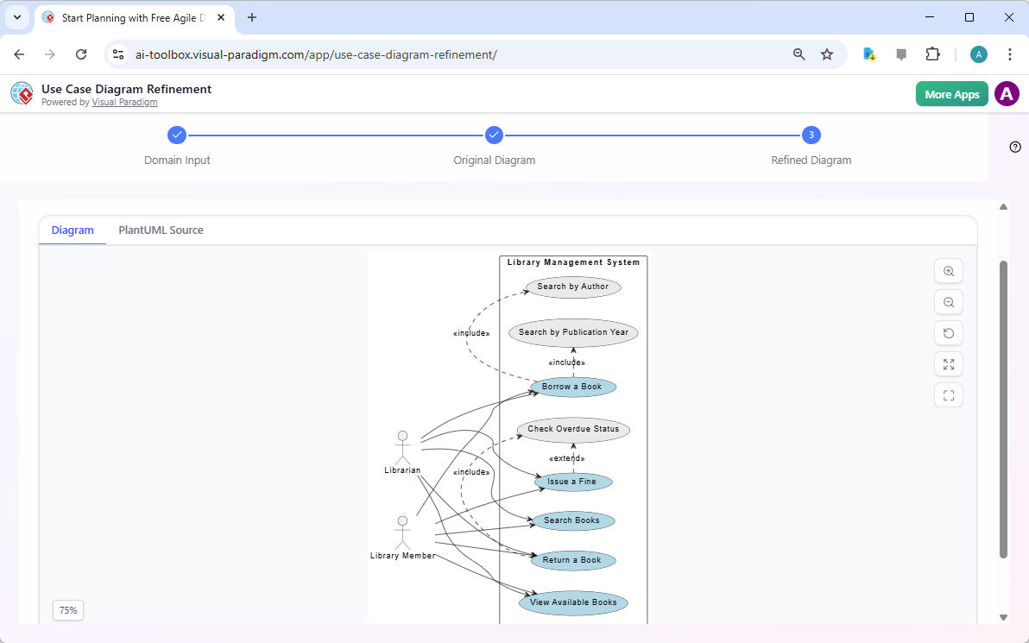Switch to the PlantUML Source tab
The width and height of the screenshot is (1029, 643).
161,230
